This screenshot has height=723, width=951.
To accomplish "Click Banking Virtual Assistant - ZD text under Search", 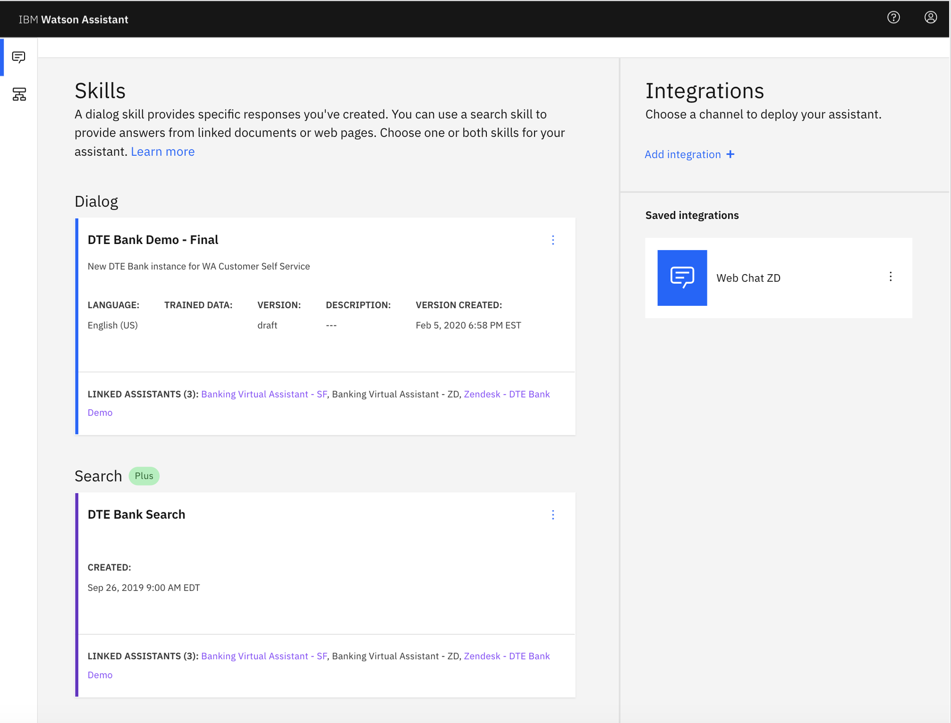I will click(x=395, y=656).
